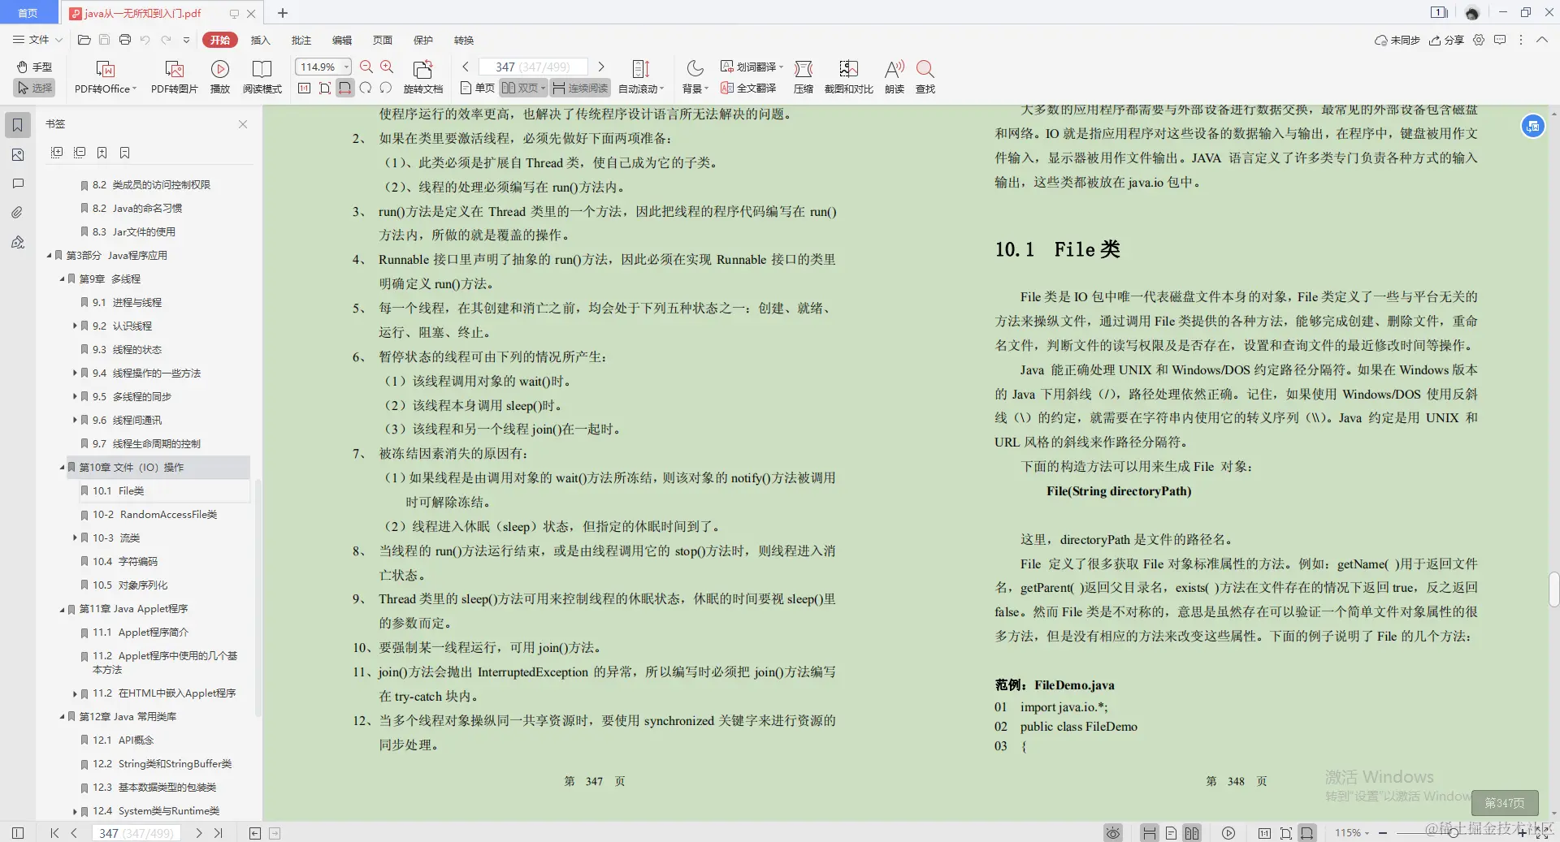Image resolution: width=1560 pixels, height=842 pixels.
Task: Open the 全文翻译 full-text translation tool
Action: pos(748,89)
